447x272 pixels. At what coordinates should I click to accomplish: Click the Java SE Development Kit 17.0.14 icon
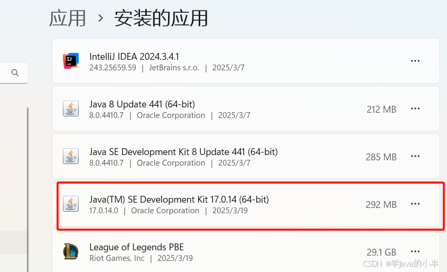click(71, 204)
